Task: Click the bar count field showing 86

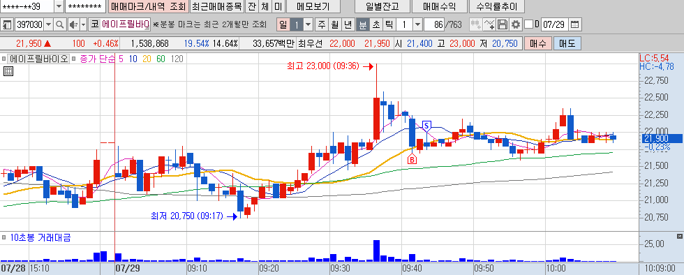Action: pos(434,24)
